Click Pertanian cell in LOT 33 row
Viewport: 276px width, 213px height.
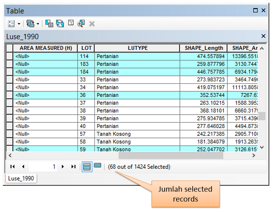(137, 79)
